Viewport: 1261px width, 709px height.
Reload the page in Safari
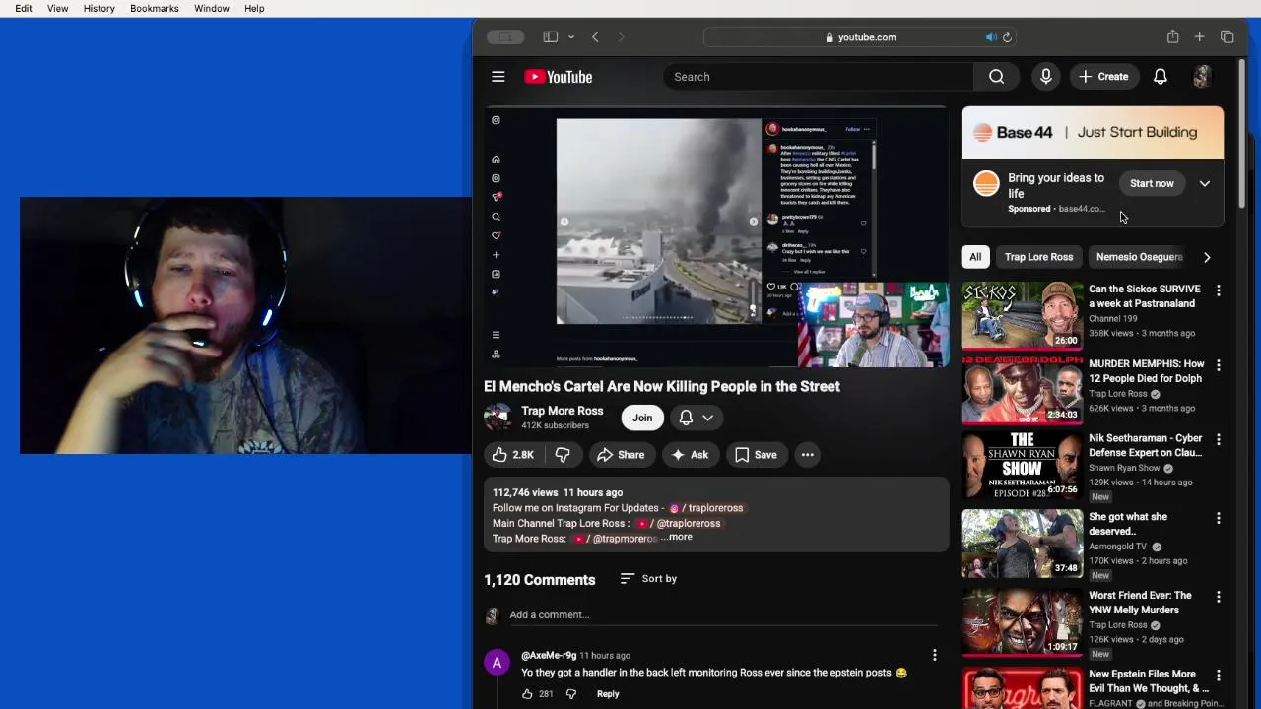(x=1007, y=37)
